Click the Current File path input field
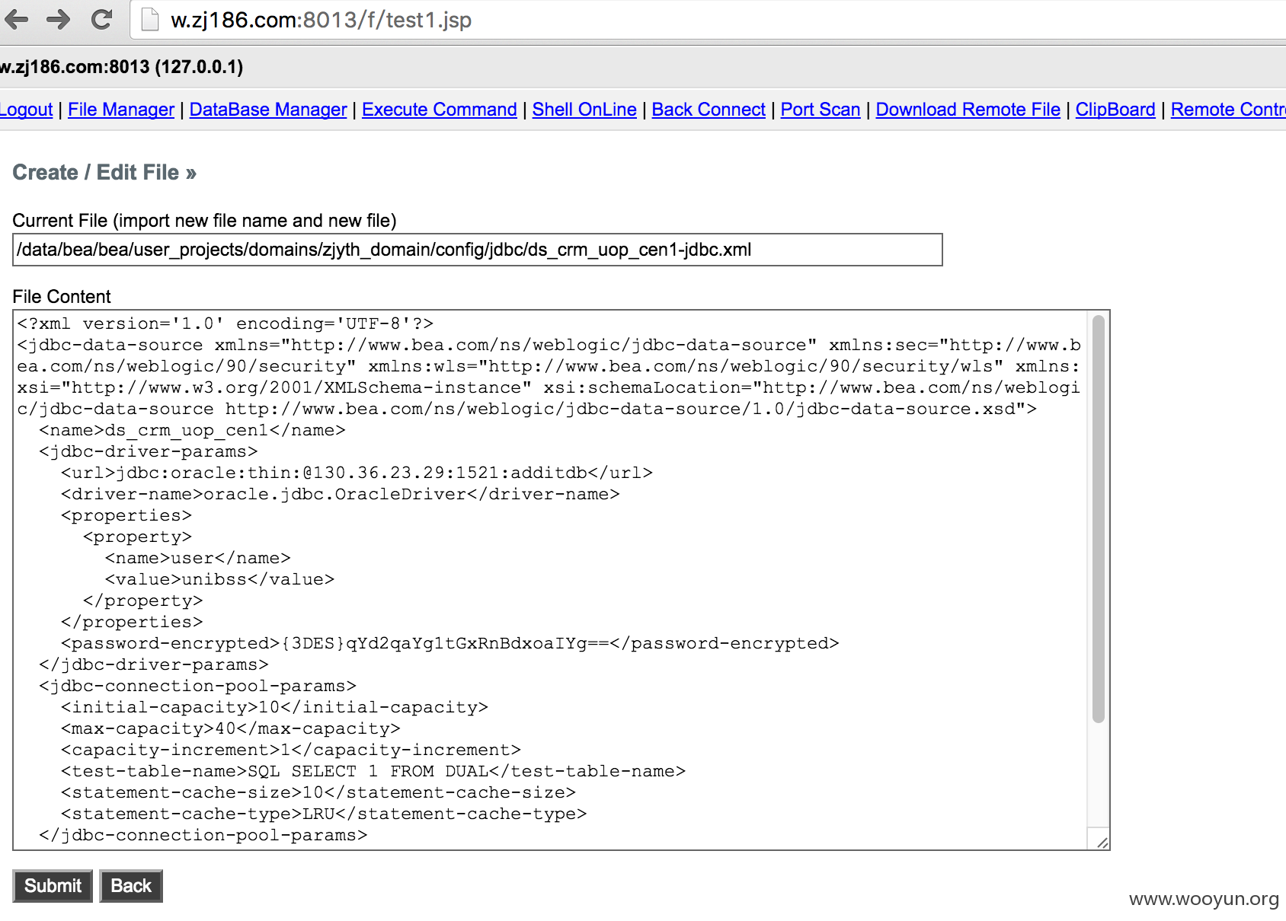Image resolution: width=1286 pixels, height=921 pixels. (478, 250)
